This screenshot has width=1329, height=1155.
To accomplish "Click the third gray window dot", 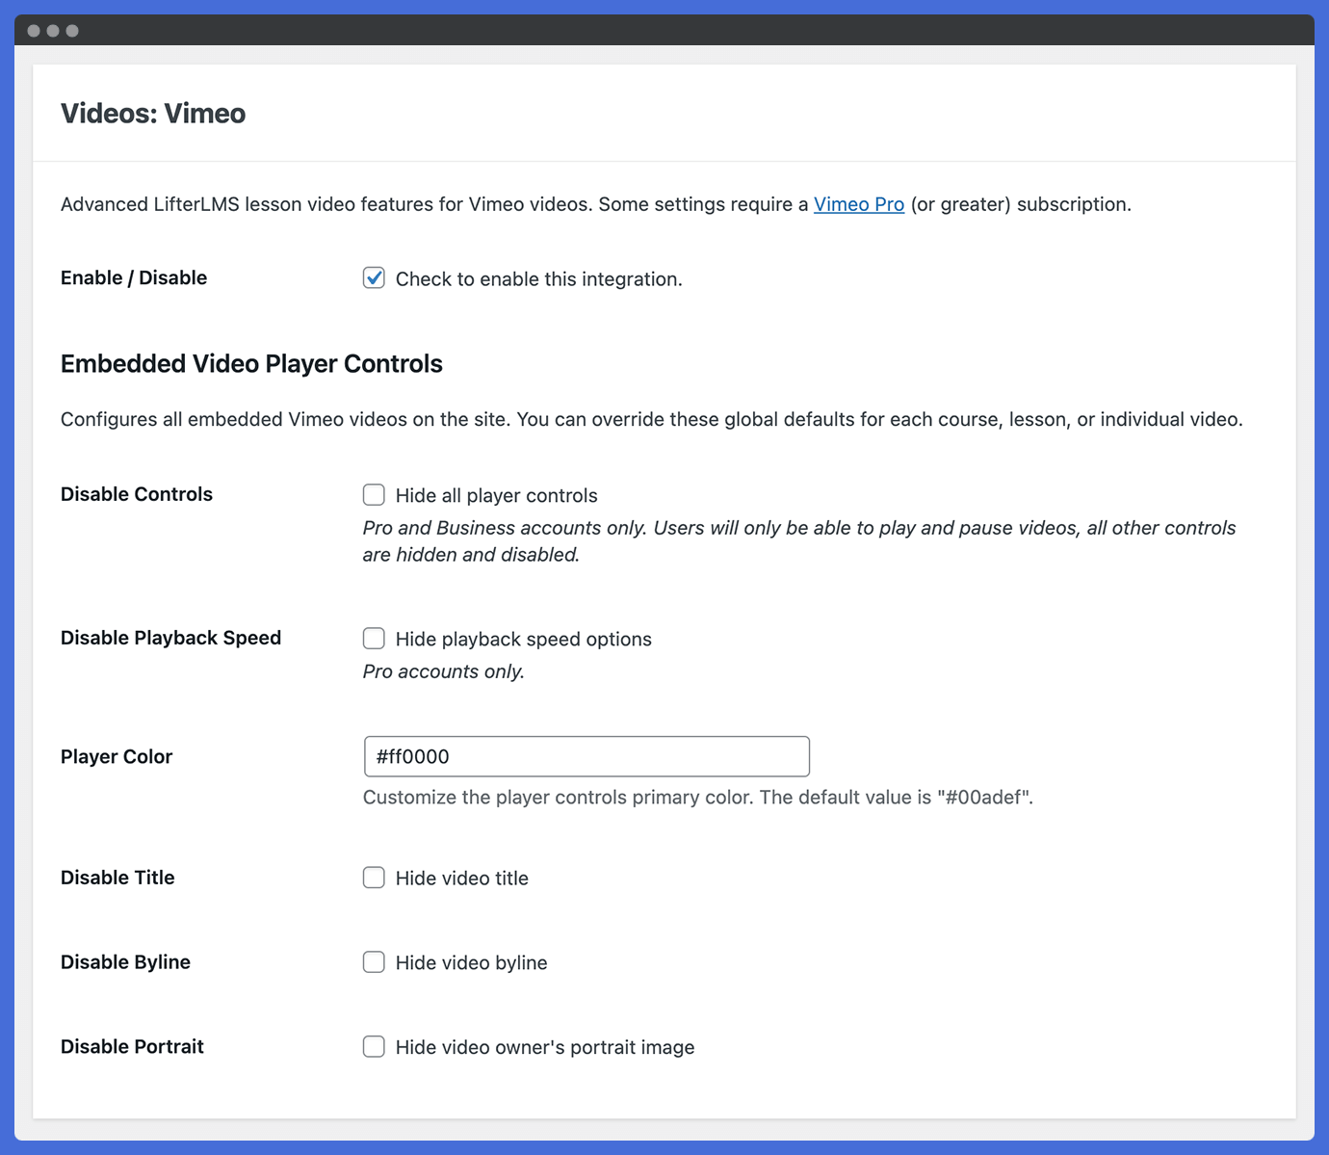I will tap(72, 31).
